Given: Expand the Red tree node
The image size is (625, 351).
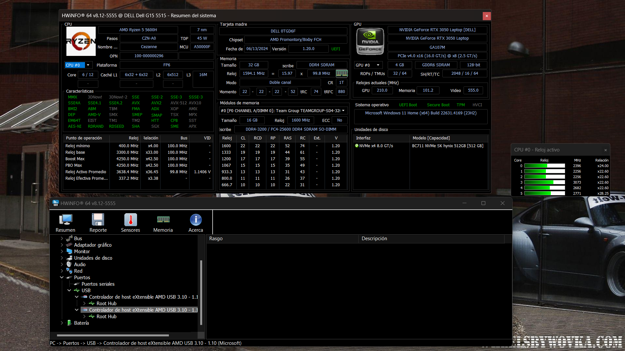Looking at the screenshot, I should 62,271.
